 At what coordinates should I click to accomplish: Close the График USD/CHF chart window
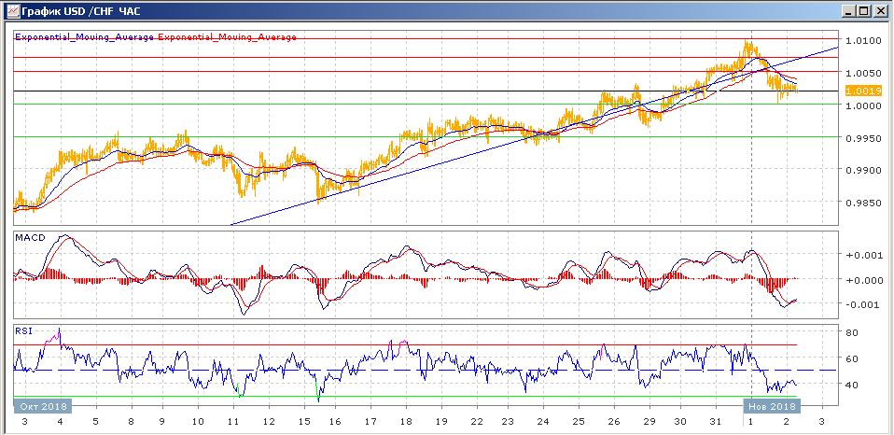coord(880,10)
